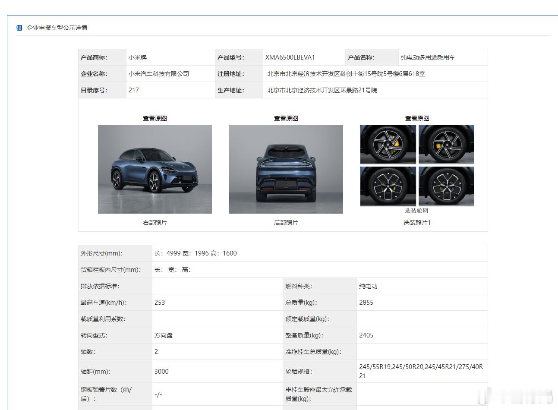This screenshot has height=410, width=558.
Task: Select the page heading 企业申报车型公示详情
Action: tap(57, 28)
